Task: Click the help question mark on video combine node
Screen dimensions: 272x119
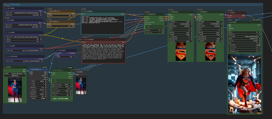Action: click(x=261, y=22)
